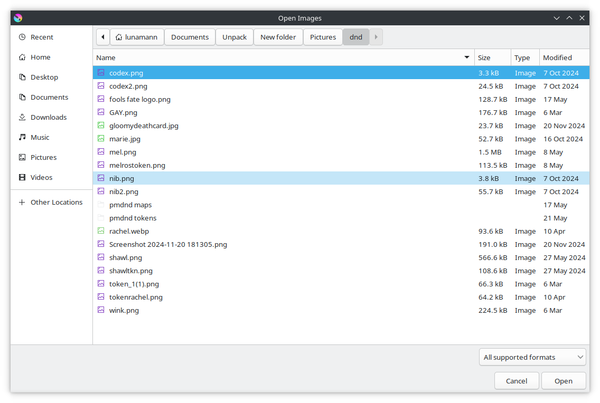The width and height of the screenshot is (600, 403).
Task: Click the Recent clock icon in sidebar
Action: [22, 37]
